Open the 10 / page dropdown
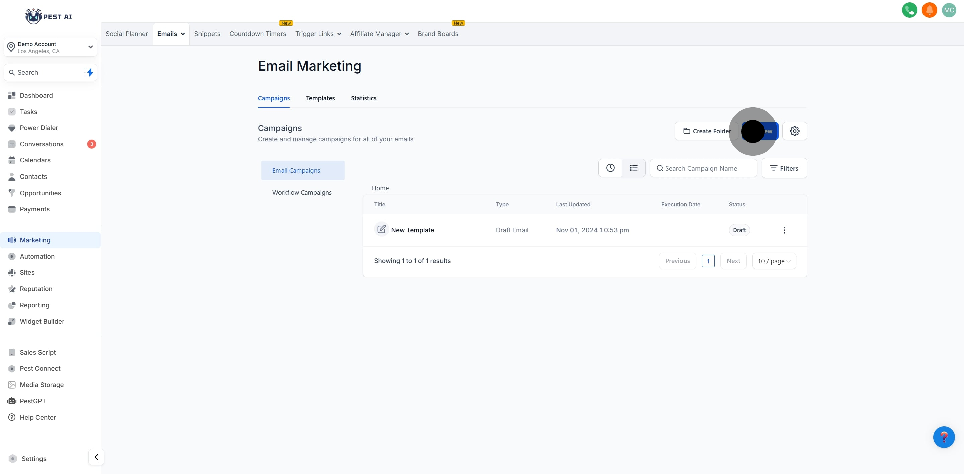964x474 pixels. coord(774,261)
